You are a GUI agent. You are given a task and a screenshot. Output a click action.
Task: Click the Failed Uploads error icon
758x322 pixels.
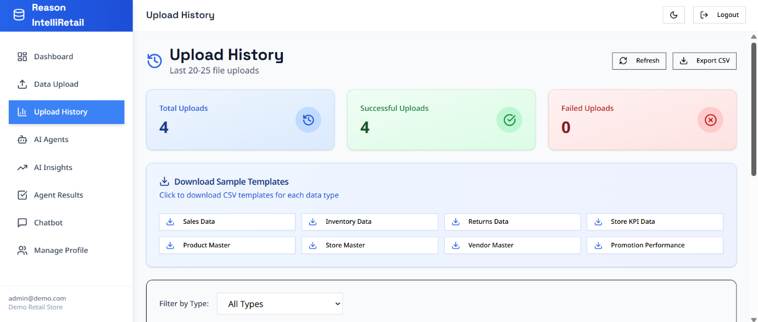710,120
